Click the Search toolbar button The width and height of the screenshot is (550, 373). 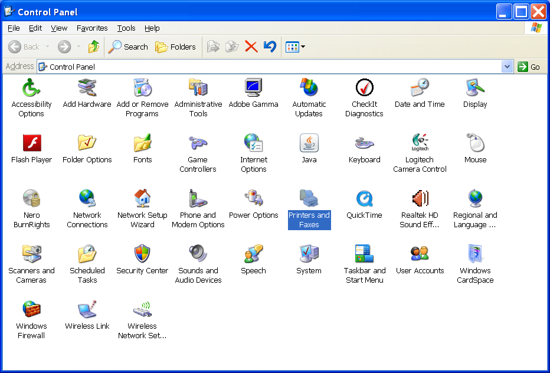point(128,47)
